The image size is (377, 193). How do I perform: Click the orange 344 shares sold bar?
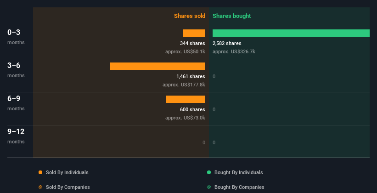pyautogui.click(x=194, y=33)
